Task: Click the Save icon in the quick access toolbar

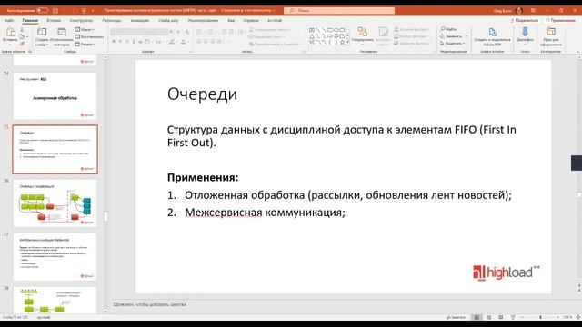Action: click(55, 10)
